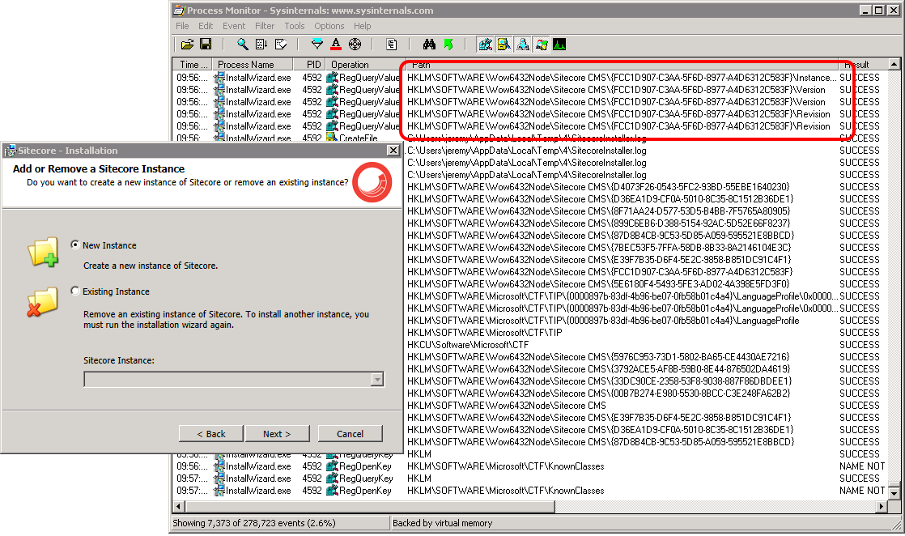Select the row with path HKLM\SOFTWARE\Microsoft\CTF\TIP
This screenshot has width=905, height=536.
tap(485, 333)
